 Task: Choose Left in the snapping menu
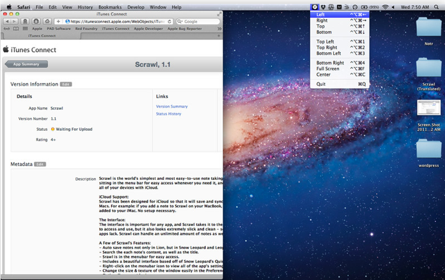tap(340, 15)
